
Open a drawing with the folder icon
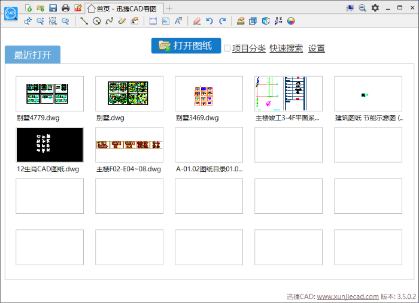click(41, 8)
